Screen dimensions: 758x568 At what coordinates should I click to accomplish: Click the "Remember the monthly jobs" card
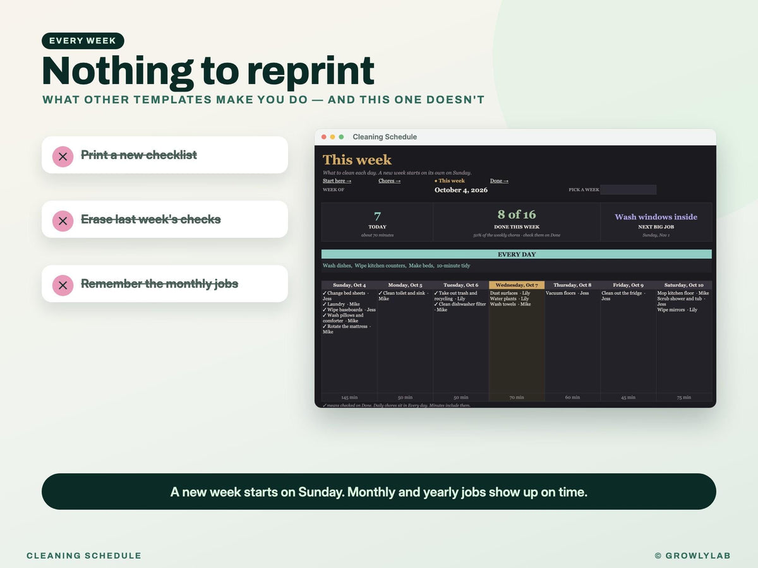[165, 284]
